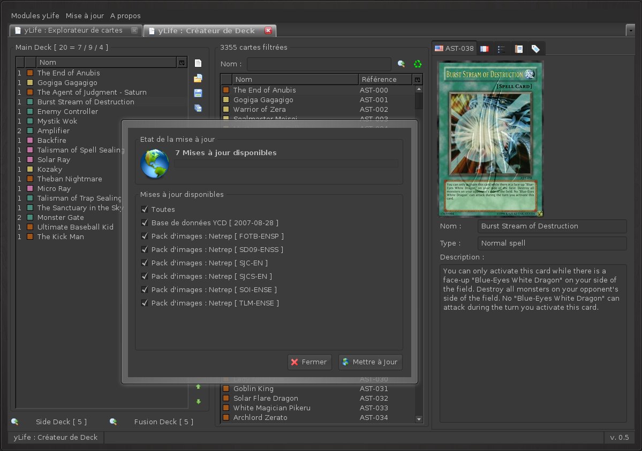
Task: Select White Magician Pikeru row
Action: [318, 408]
